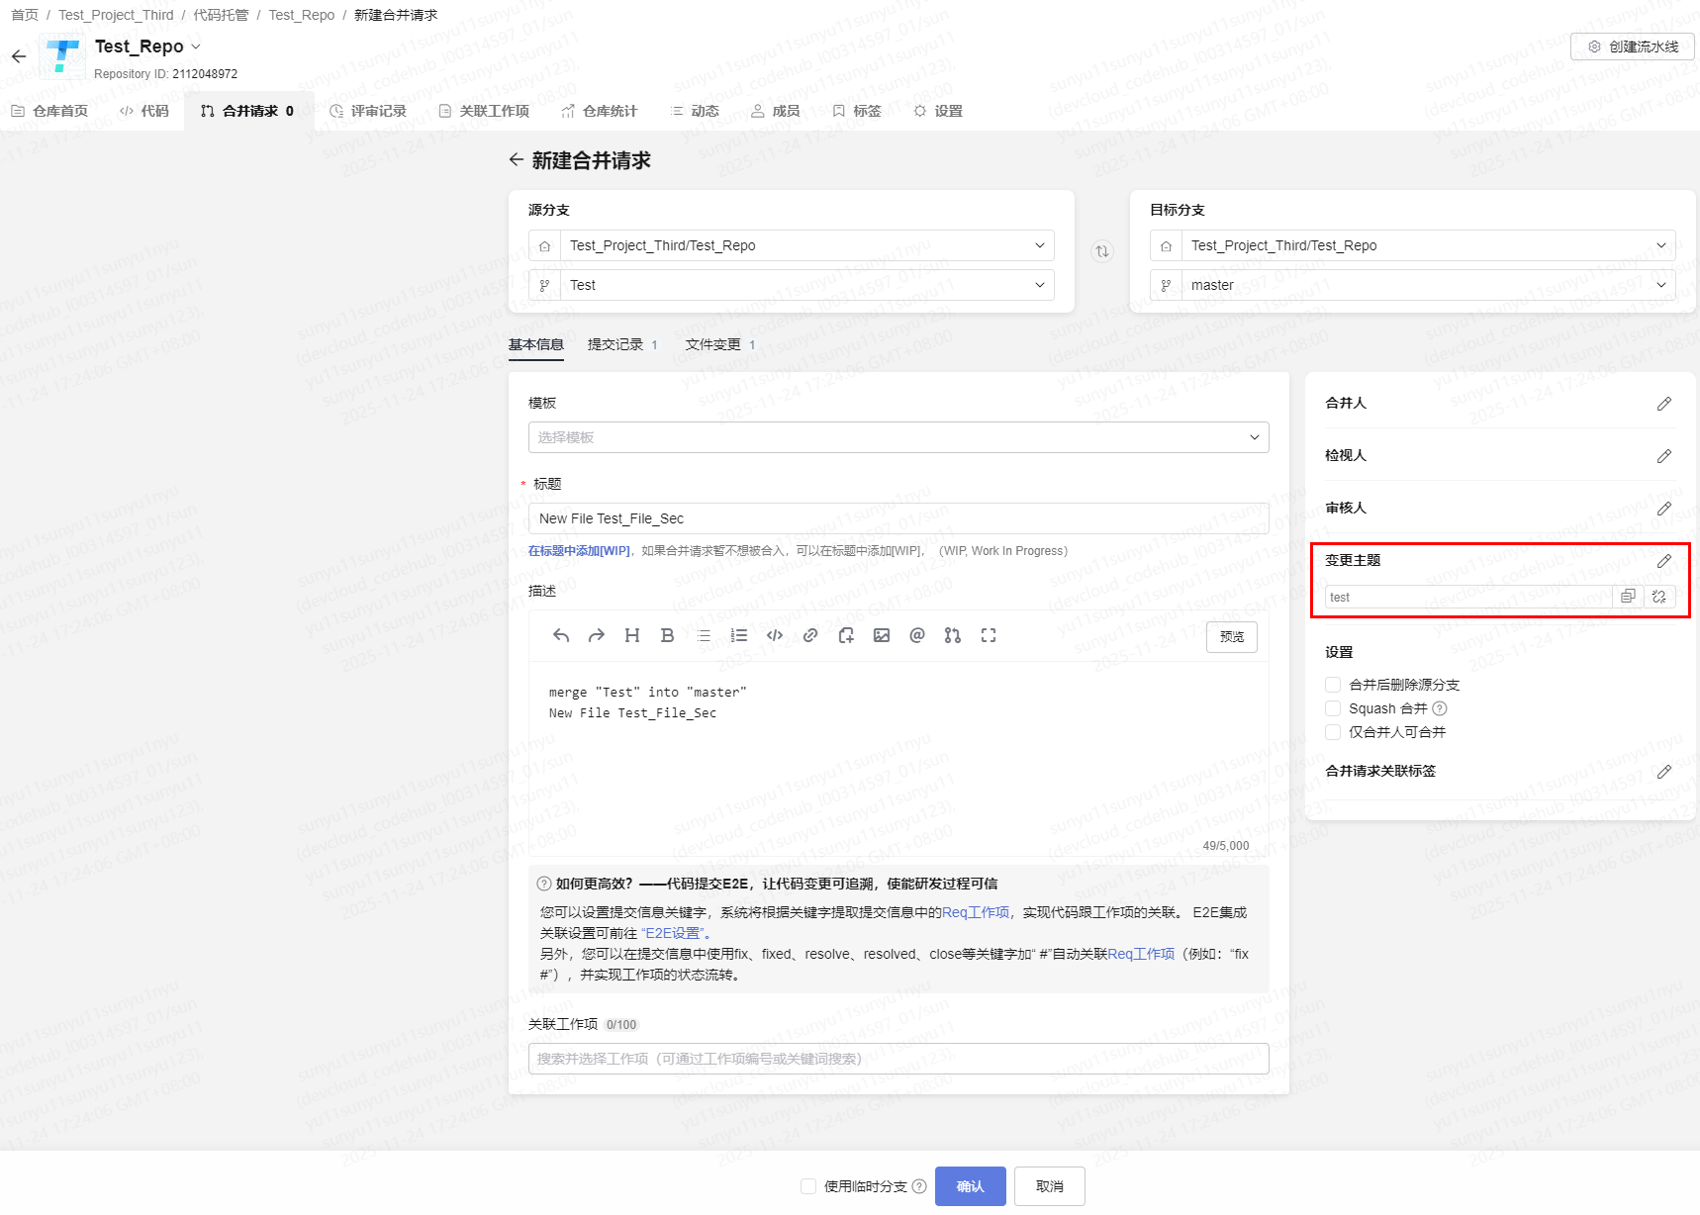
Task: Edit the 合并人 assignee with pencil icon
Action: (1664, 404)
